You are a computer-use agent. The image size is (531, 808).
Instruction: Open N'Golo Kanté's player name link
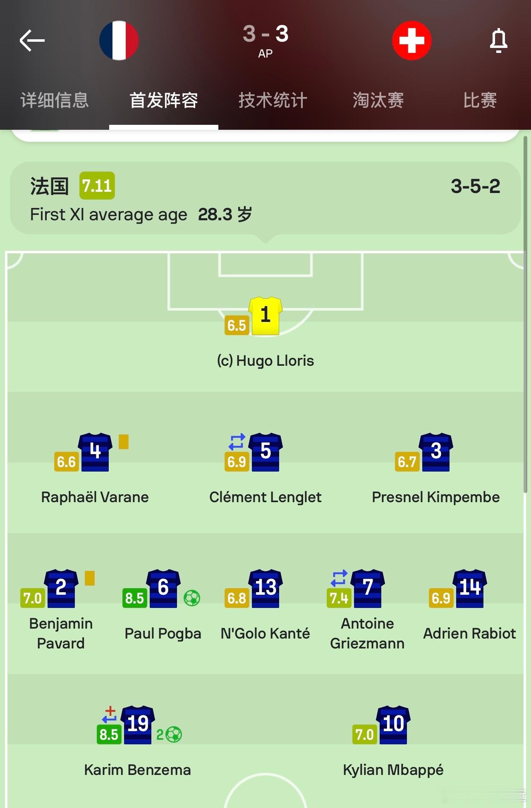point(265,633)
